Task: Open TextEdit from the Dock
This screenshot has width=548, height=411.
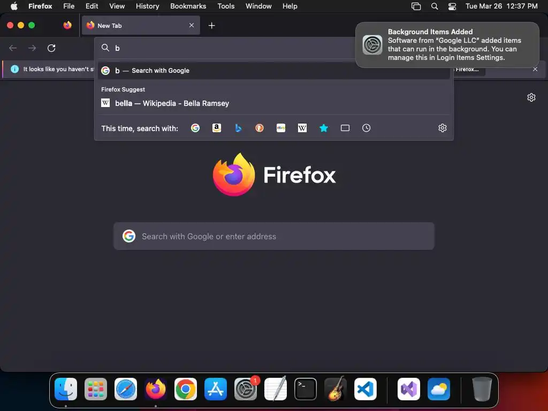Action: [276, 389]
